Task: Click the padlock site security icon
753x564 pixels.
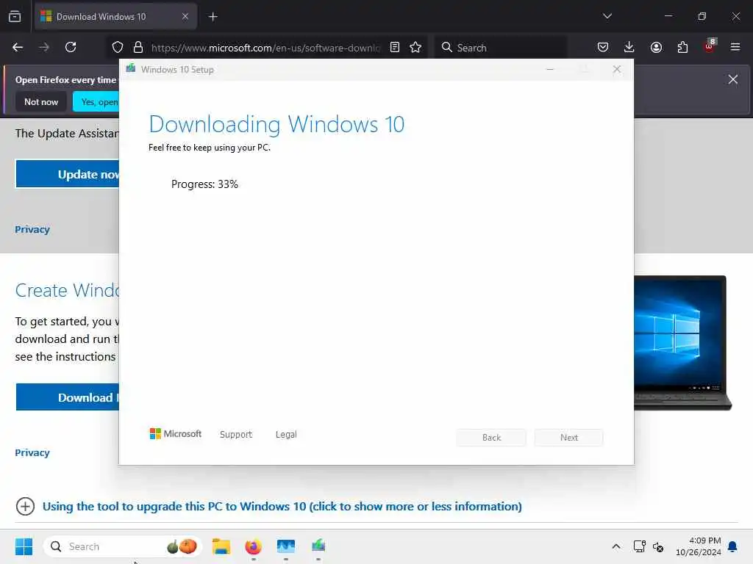Action: click(138, 47)
